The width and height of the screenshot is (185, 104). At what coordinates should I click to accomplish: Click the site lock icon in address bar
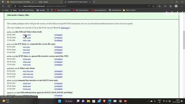15,6
